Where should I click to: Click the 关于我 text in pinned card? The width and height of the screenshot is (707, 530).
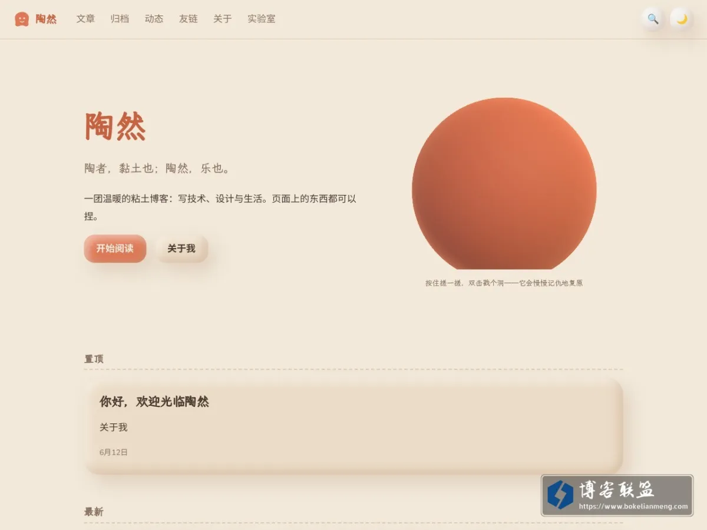click(114, 428)
